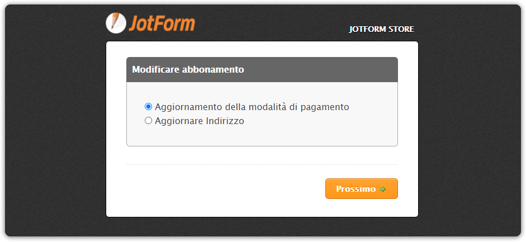Image resolution: width=526 pixels, height=242 pixels.
Task: Click the 'Prossimo' text inside the button
Action: 356,189
